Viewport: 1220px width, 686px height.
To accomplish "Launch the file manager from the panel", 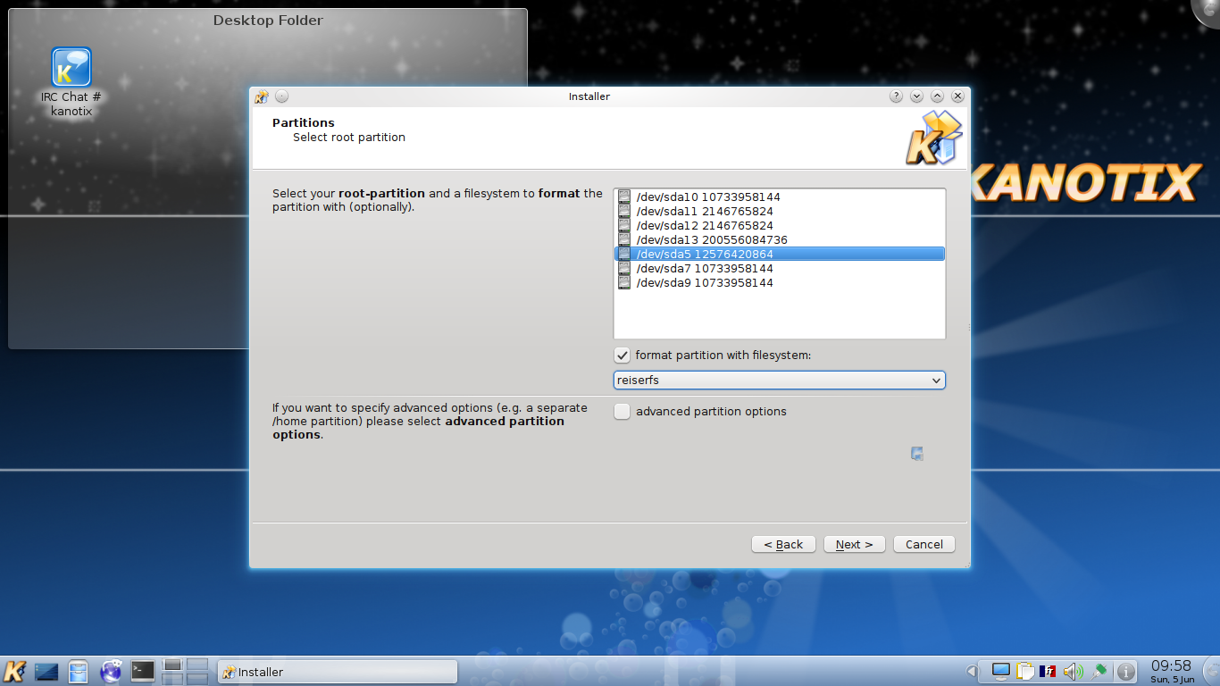I will point(79,671).
